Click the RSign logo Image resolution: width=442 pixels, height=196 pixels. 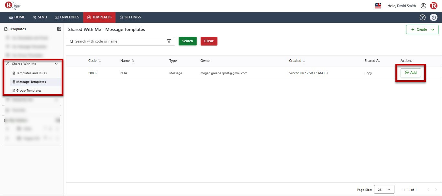tap(12, 6)
